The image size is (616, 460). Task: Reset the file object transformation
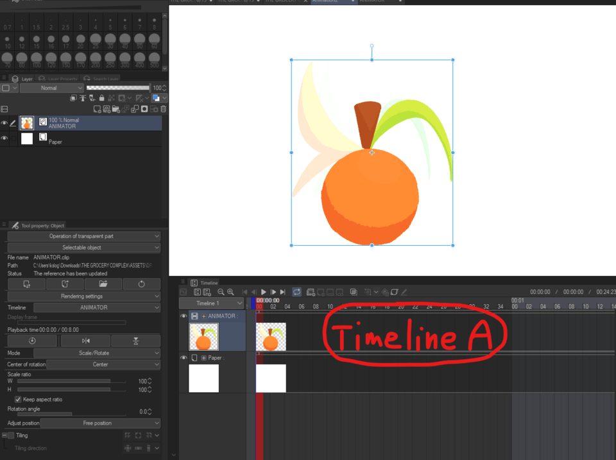pos(141,284)
